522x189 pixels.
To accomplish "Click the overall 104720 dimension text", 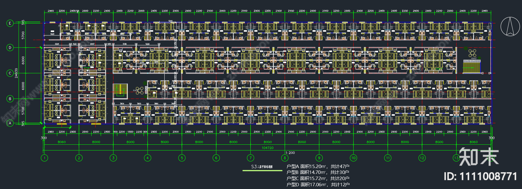I will 268,148.
